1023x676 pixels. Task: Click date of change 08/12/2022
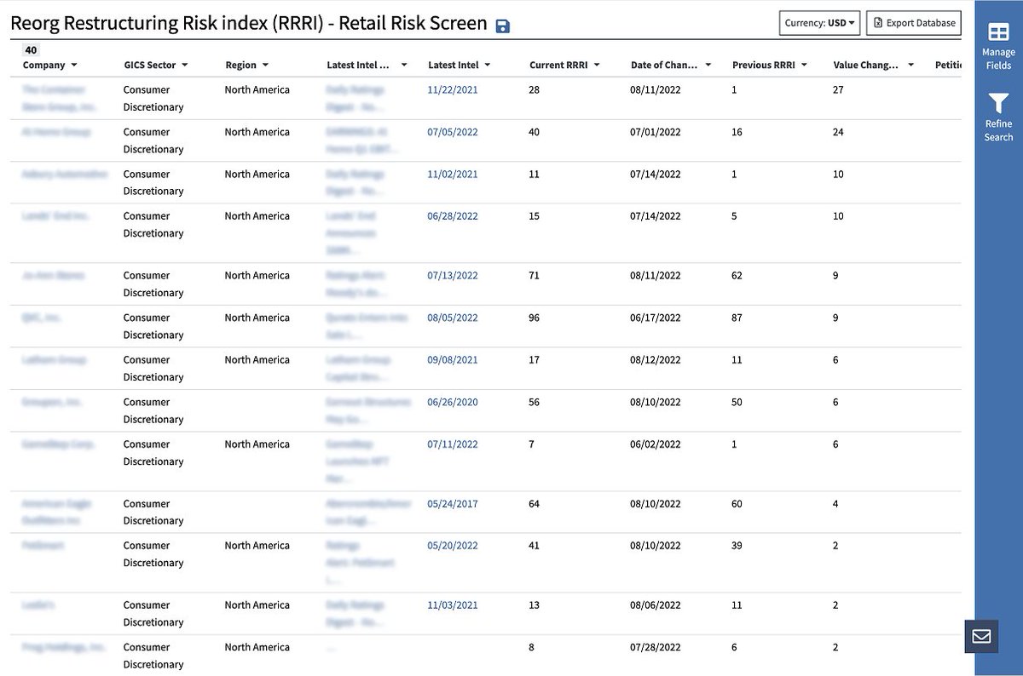coord(656,359)
